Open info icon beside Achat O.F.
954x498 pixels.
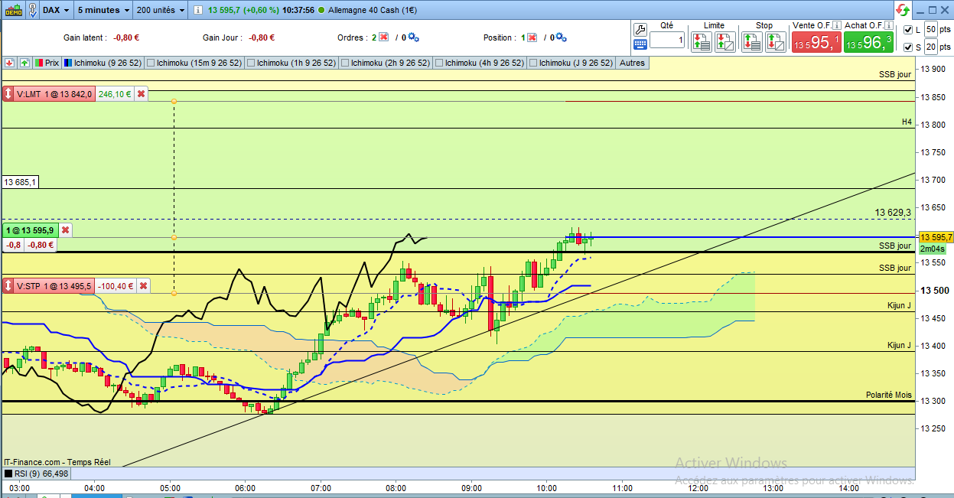[891, 25]
